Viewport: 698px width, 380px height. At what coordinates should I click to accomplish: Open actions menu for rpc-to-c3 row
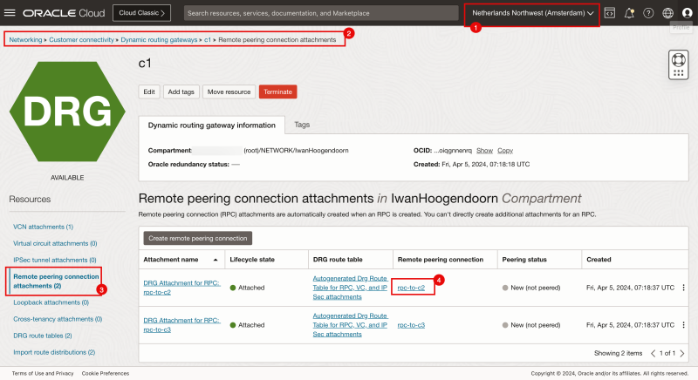click(683, 325)
